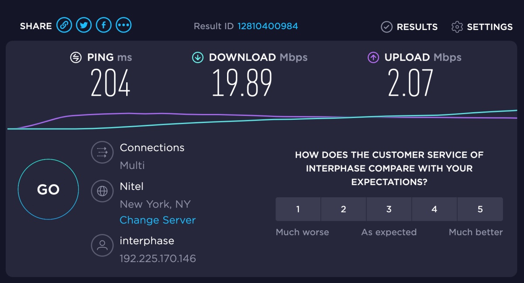
Task: Rate customer service 5, much better
Action: (x=480, y=209)
